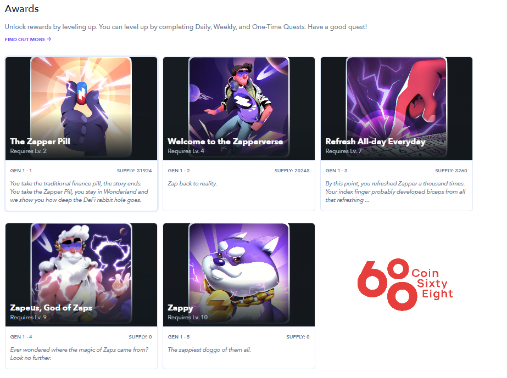Click SUPPLY: 20248 on Zapperverse card
Viewport: 507px width, 378px height.
[292, 171]
